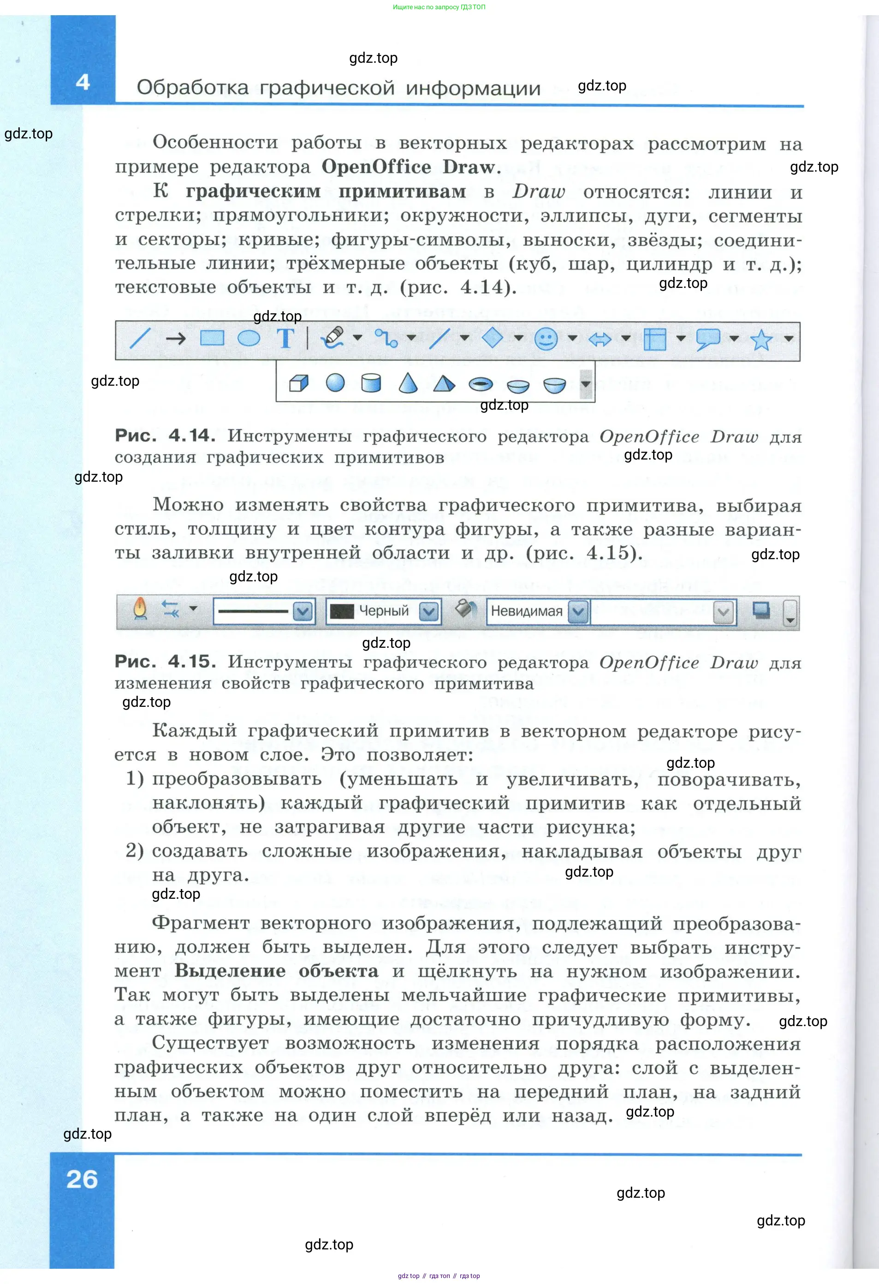Click the Line properties pen icon
879x1284 pixels.
coord(140,609)
